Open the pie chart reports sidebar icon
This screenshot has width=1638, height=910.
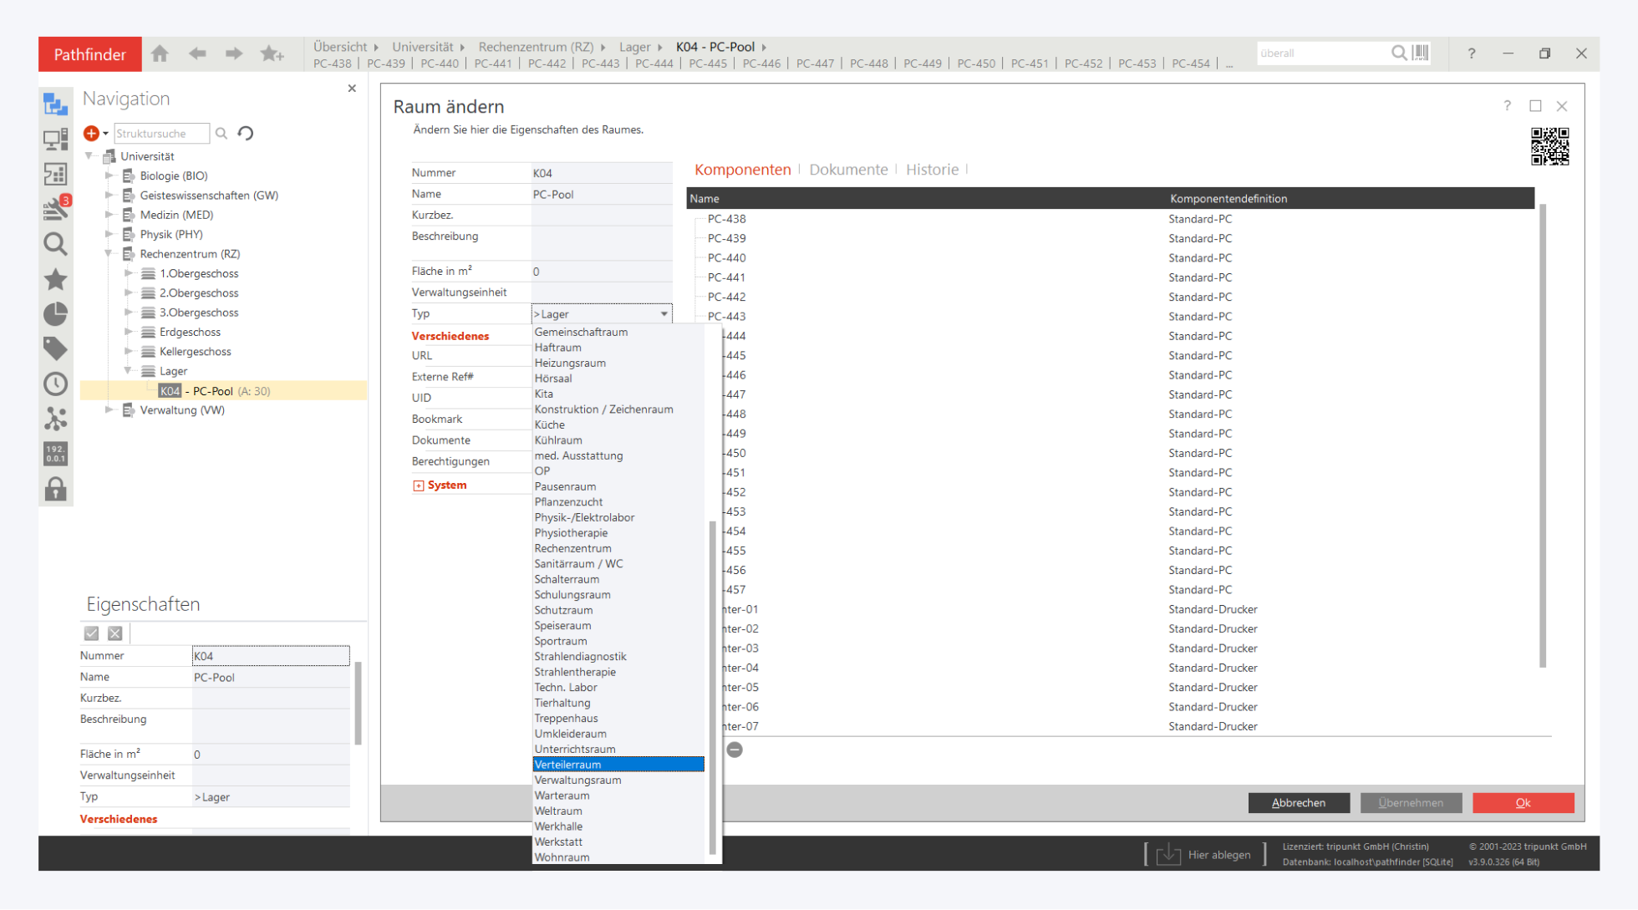point(56,314)
